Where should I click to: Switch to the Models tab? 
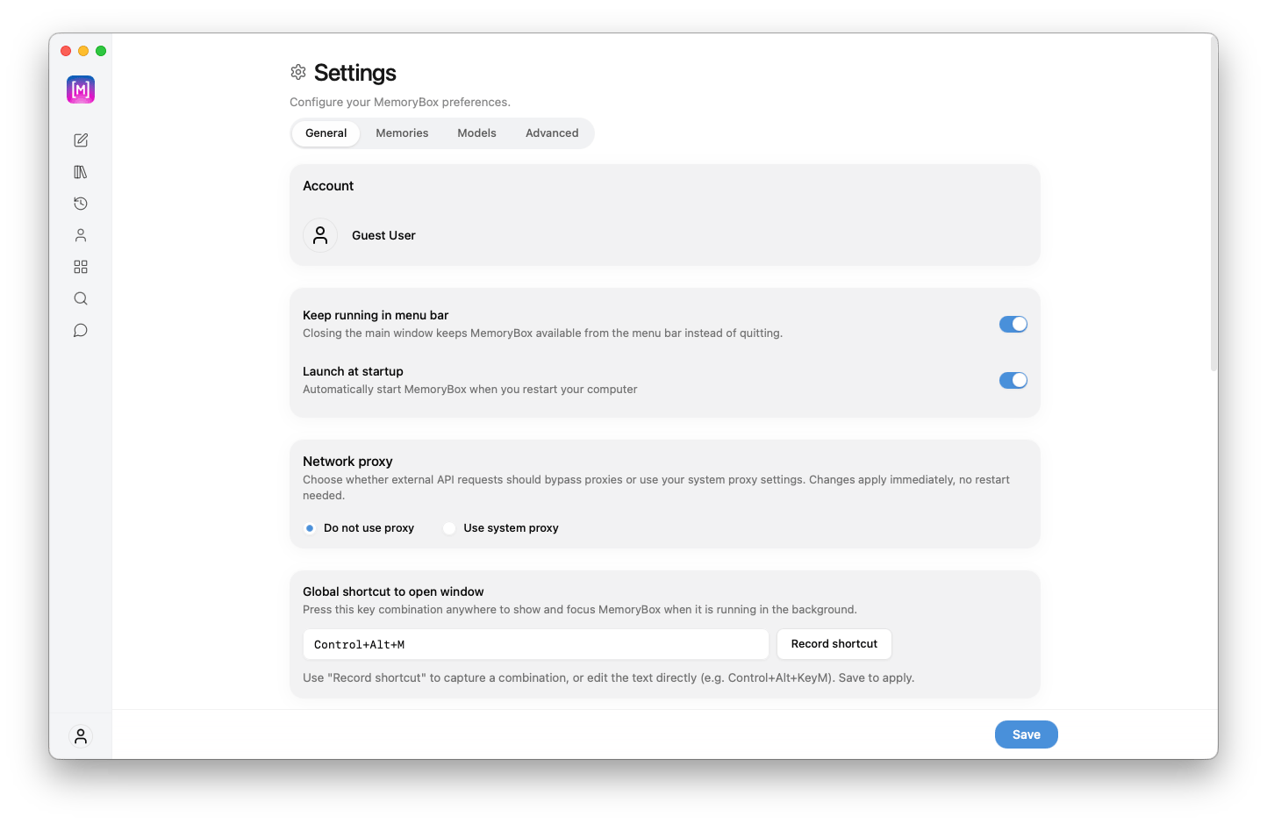(476, 133)
